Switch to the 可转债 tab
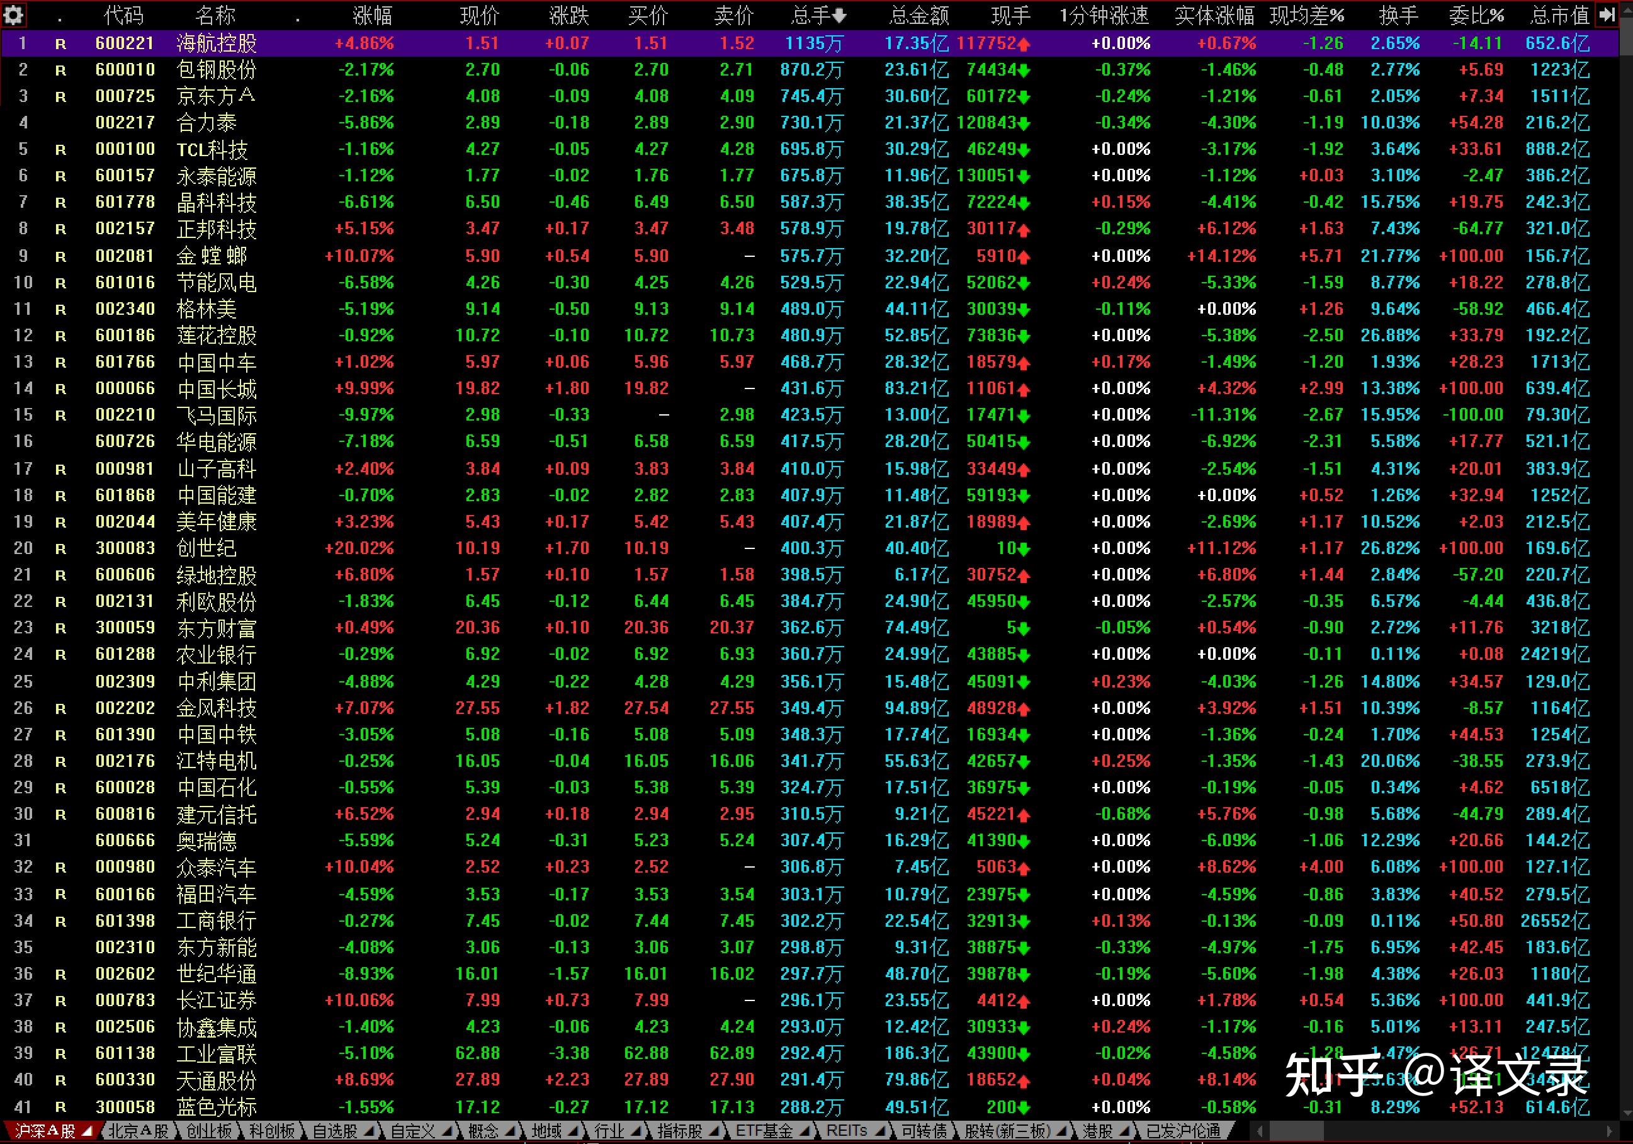The image size is (1633, 1144). (924, 1131)
